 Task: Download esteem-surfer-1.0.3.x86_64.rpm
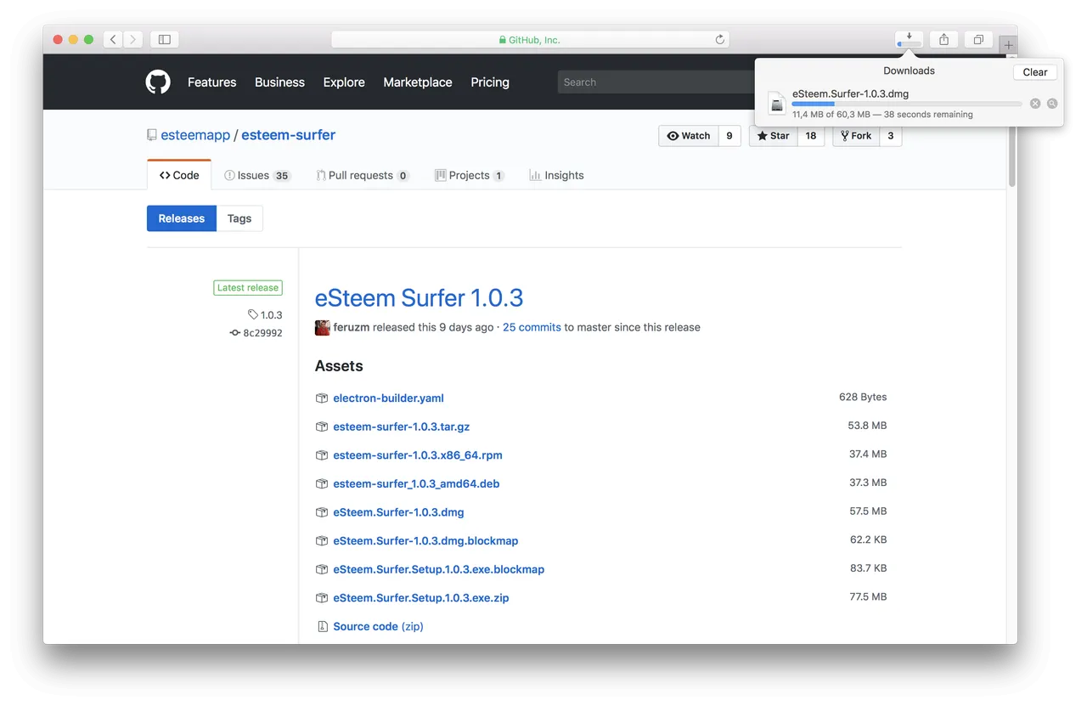[418, 455]
